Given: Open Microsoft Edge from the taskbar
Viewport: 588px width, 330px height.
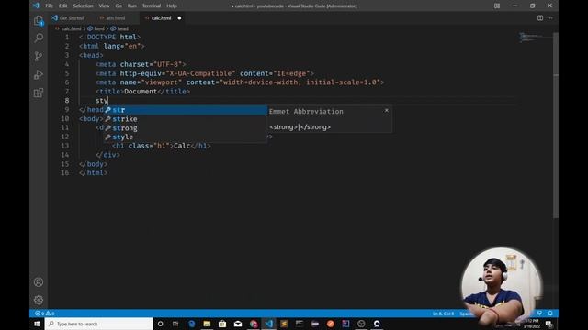Looking at the screenshot, I should tap(192, 324).
